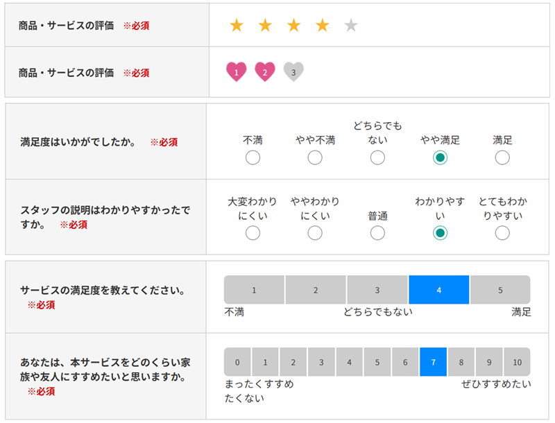Select the second rating star

[265, 26]
